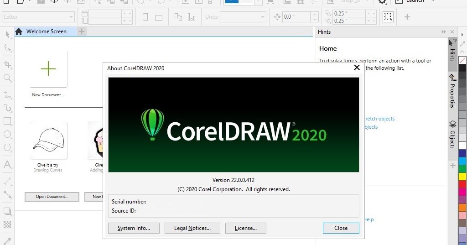Pick the black color swatch
The image size is (467, 245).
462,68
